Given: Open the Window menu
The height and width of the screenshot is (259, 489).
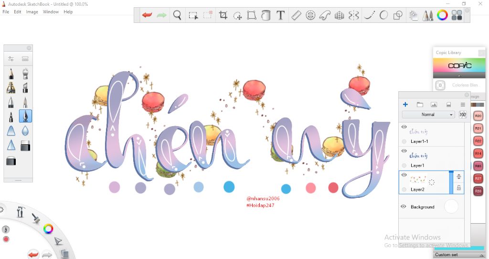Looking at the screenshot, I should point(51,12).
